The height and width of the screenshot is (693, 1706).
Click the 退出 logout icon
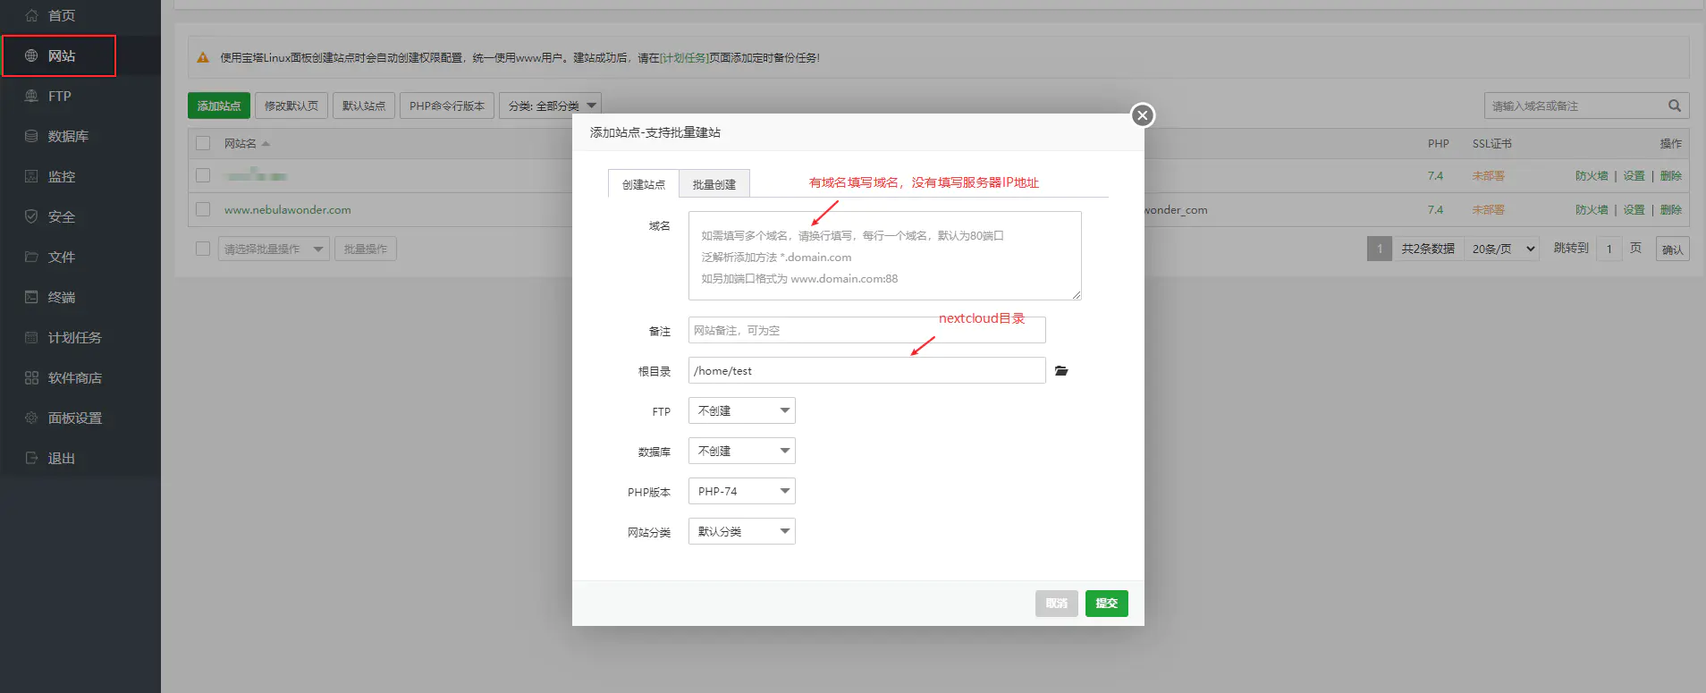point(31,458)
